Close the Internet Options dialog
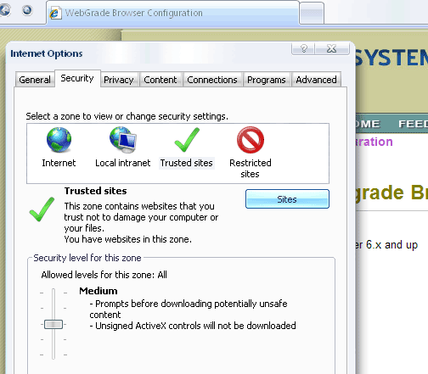The height and width of the screenshot is (374, 428). [x=332, y=49]
